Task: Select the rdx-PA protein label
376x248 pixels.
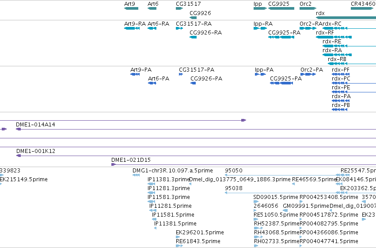Action: pyautogui.click(x=341, y=96)
